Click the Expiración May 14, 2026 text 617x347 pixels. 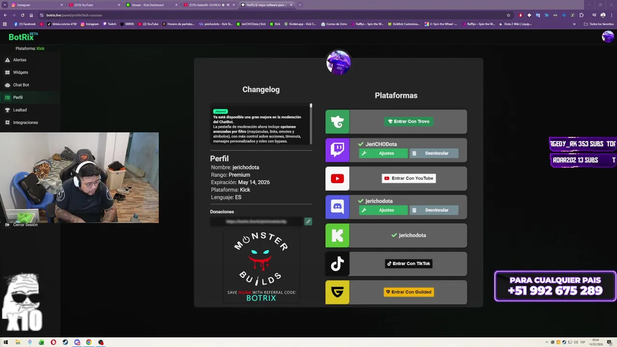pos(240,182)
